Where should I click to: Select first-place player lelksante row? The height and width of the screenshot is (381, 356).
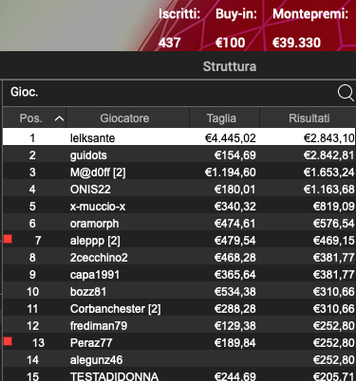click(x=179, y=136)
